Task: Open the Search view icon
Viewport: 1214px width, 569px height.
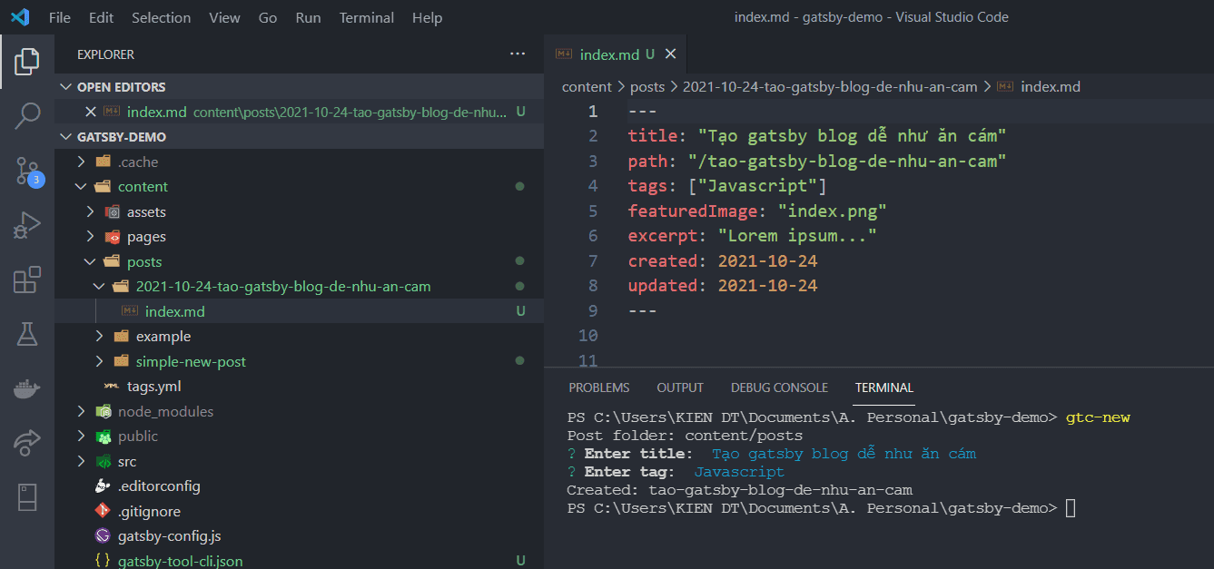Action: point(27,115)
